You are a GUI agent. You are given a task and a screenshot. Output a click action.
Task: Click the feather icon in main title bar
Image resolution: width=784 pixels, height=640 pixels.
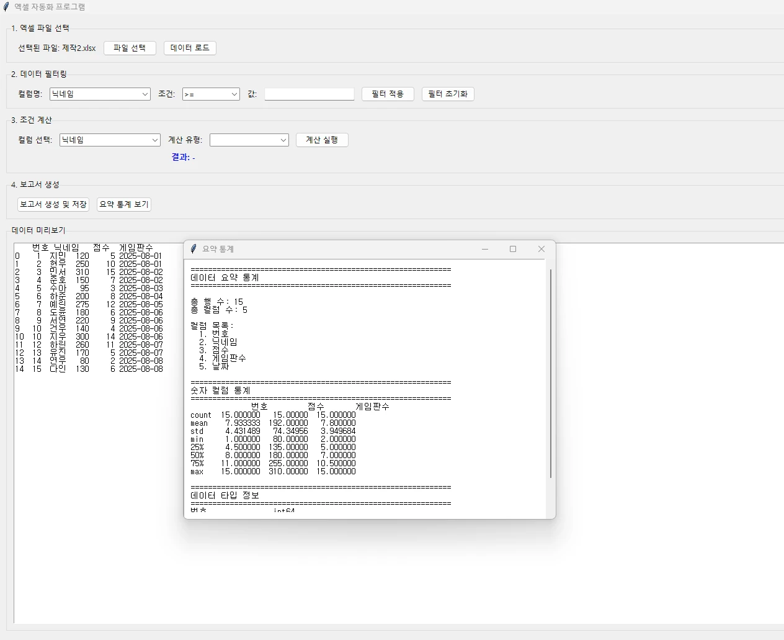point(6,7)
